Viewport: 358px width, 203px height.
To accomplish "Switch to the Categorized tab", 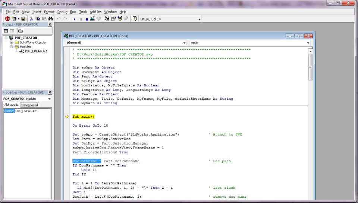I will tap(29, 105).
